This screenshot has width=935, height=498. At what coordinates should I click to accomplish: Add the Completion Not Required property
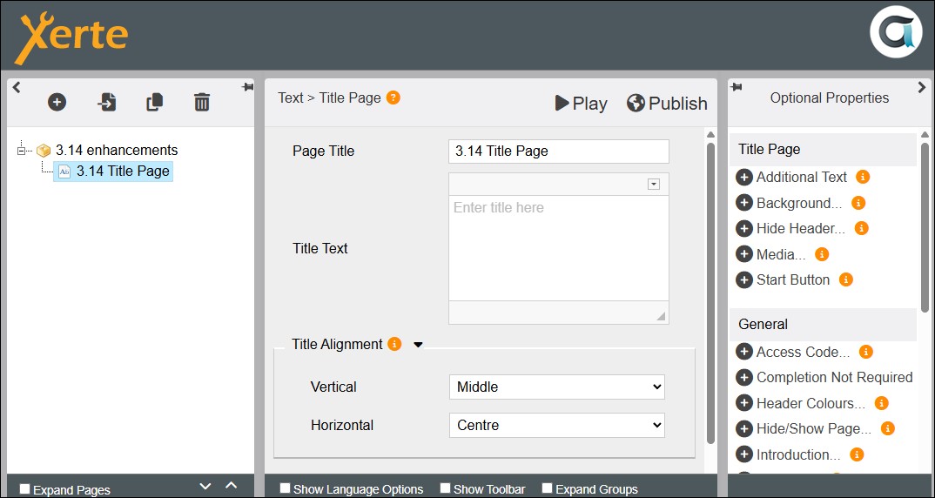[744, 378]
